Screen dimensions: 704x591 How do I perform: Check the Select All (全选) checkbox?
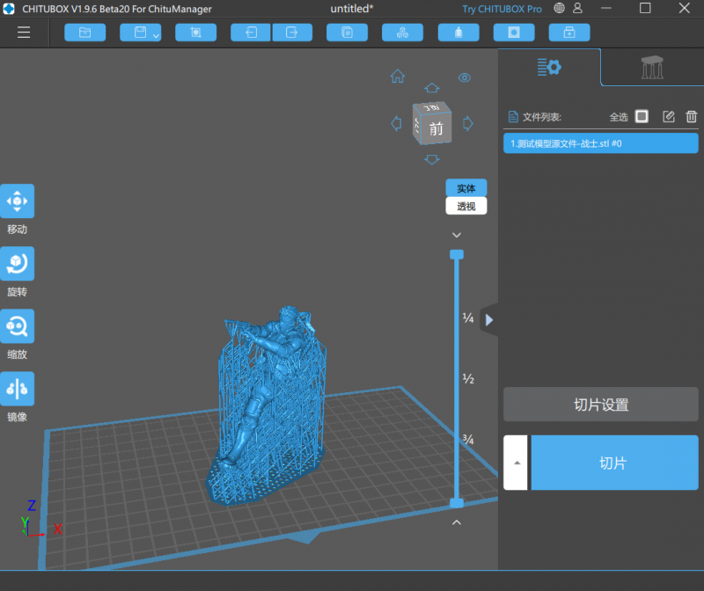click(642, 117)
